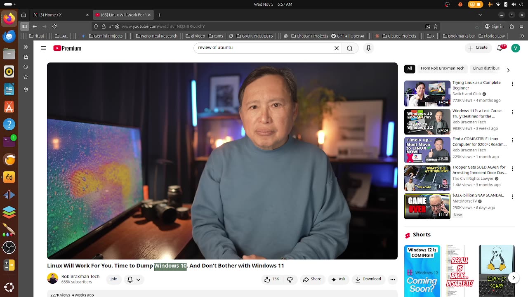Toggle the browser sidebar button
528x297 pixels.
(x=25, y=26)
